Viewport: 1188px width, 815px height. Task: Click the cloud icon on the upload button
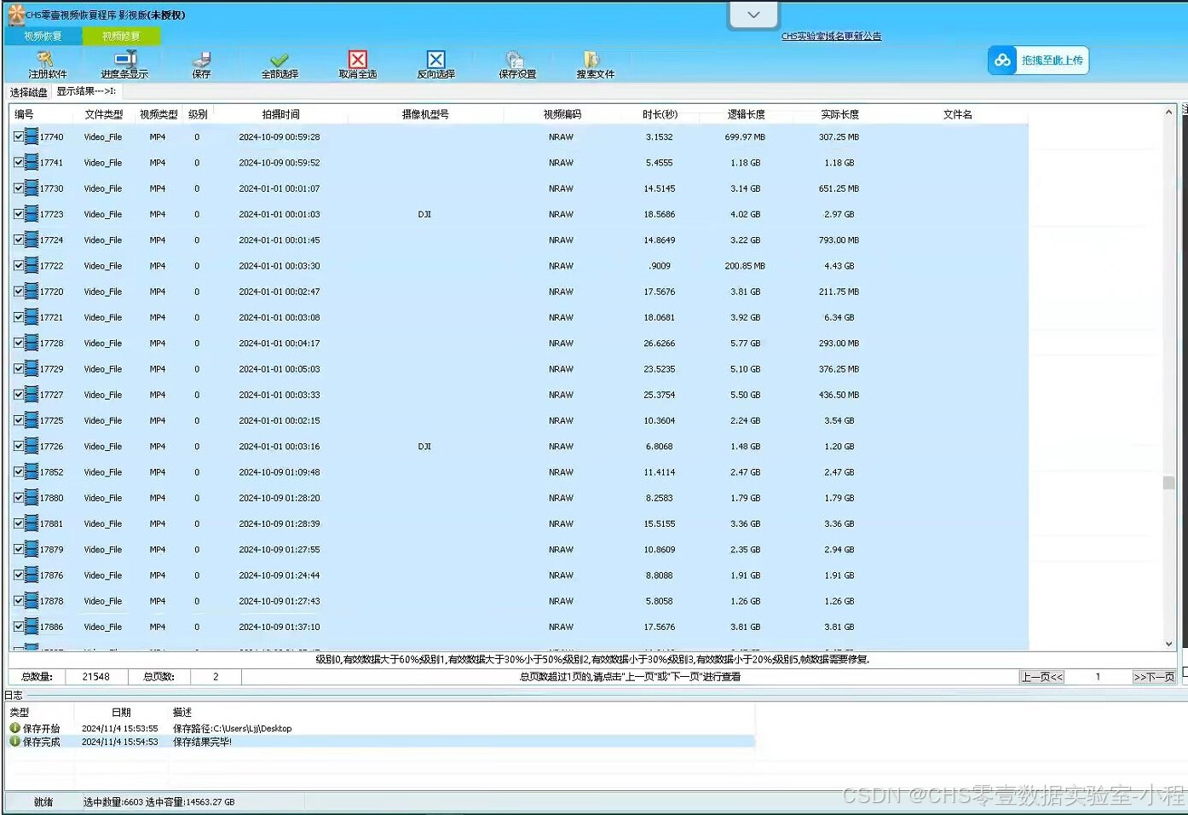1002,61
